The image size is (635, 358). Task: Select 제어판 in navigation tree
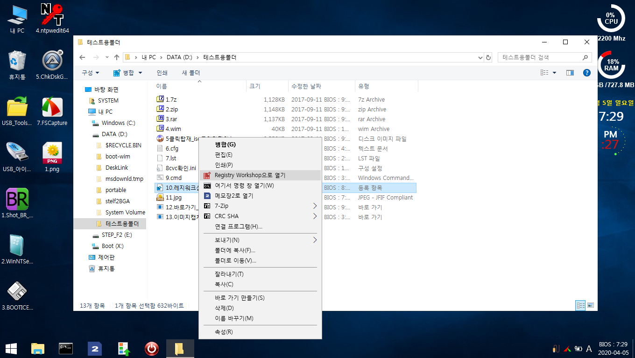tap(106, 257)
